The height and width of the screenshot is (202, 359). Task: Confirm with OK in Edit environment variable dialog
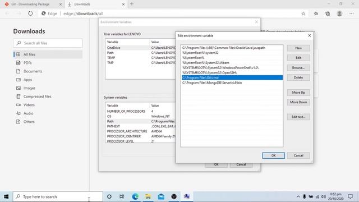tap(273, 155)
